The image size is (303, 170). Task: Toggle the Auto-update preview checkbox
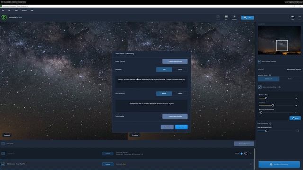pos(259,62)
